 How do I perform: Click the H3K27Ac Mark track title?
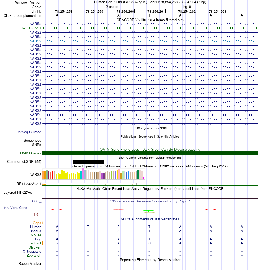150,189
